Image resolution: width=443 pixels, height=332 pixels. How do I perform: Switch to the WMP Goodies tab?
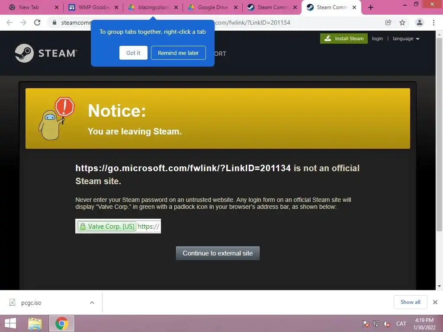pyautogui.click(x=94, y=7)
